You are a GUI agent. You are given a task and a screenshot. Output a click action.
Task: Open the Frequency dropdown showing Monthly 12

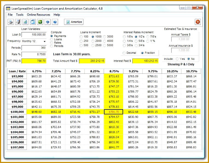(x=34, y=41)
